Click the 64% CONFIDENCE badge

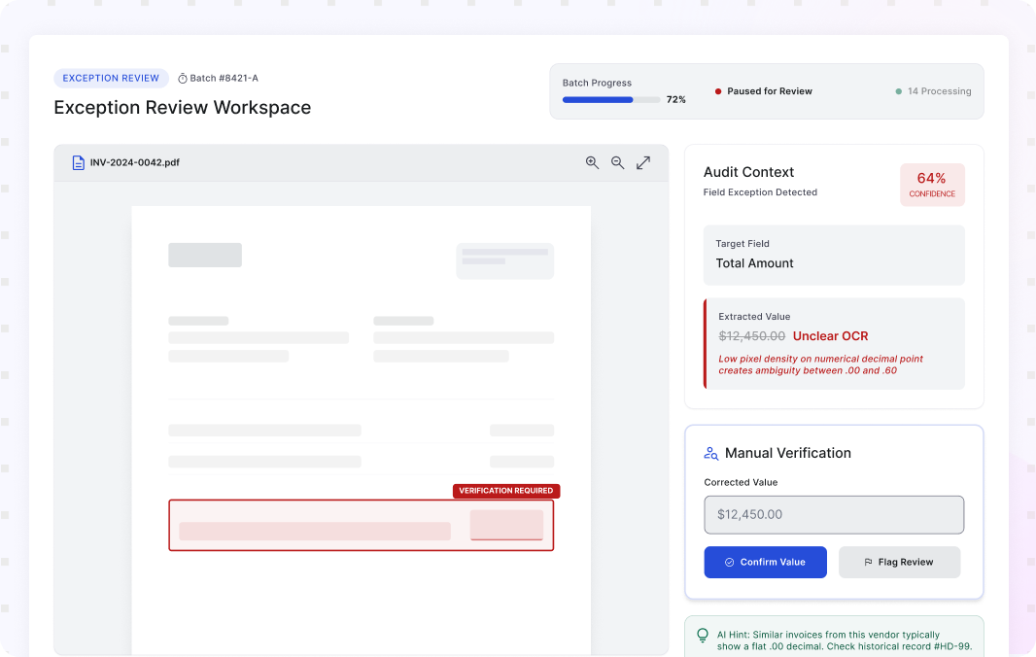tap(932, 185)
